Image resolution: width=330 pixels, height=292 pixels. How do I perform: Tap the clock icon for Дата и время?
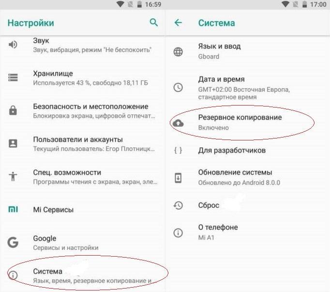[x=178, y=88]
